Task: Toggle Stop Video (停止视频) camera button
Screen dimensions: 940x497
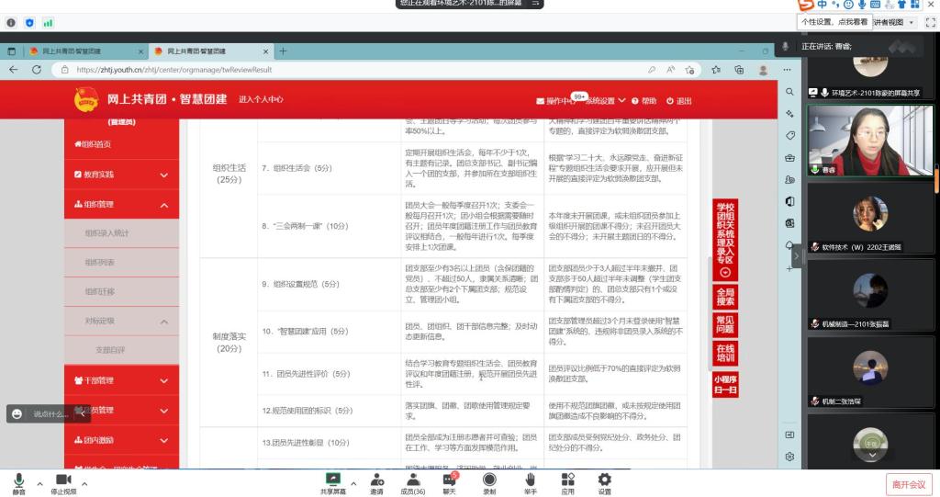Action: coord(63,479)
